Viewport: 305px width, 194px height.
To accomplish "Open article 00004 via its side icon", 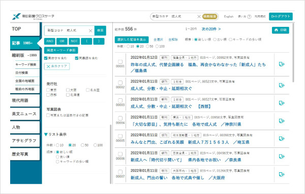I will (282, 121).
